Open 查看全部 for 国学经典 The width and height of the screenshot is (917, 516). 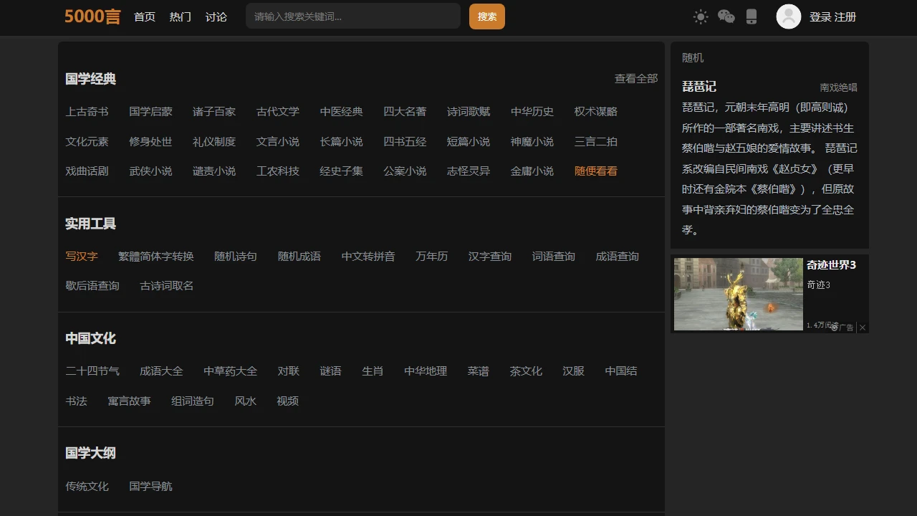[637, 79]
